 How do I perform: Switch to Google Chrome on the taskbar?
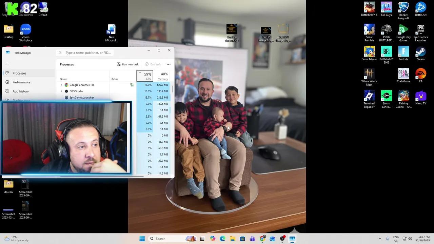(262, 239)
